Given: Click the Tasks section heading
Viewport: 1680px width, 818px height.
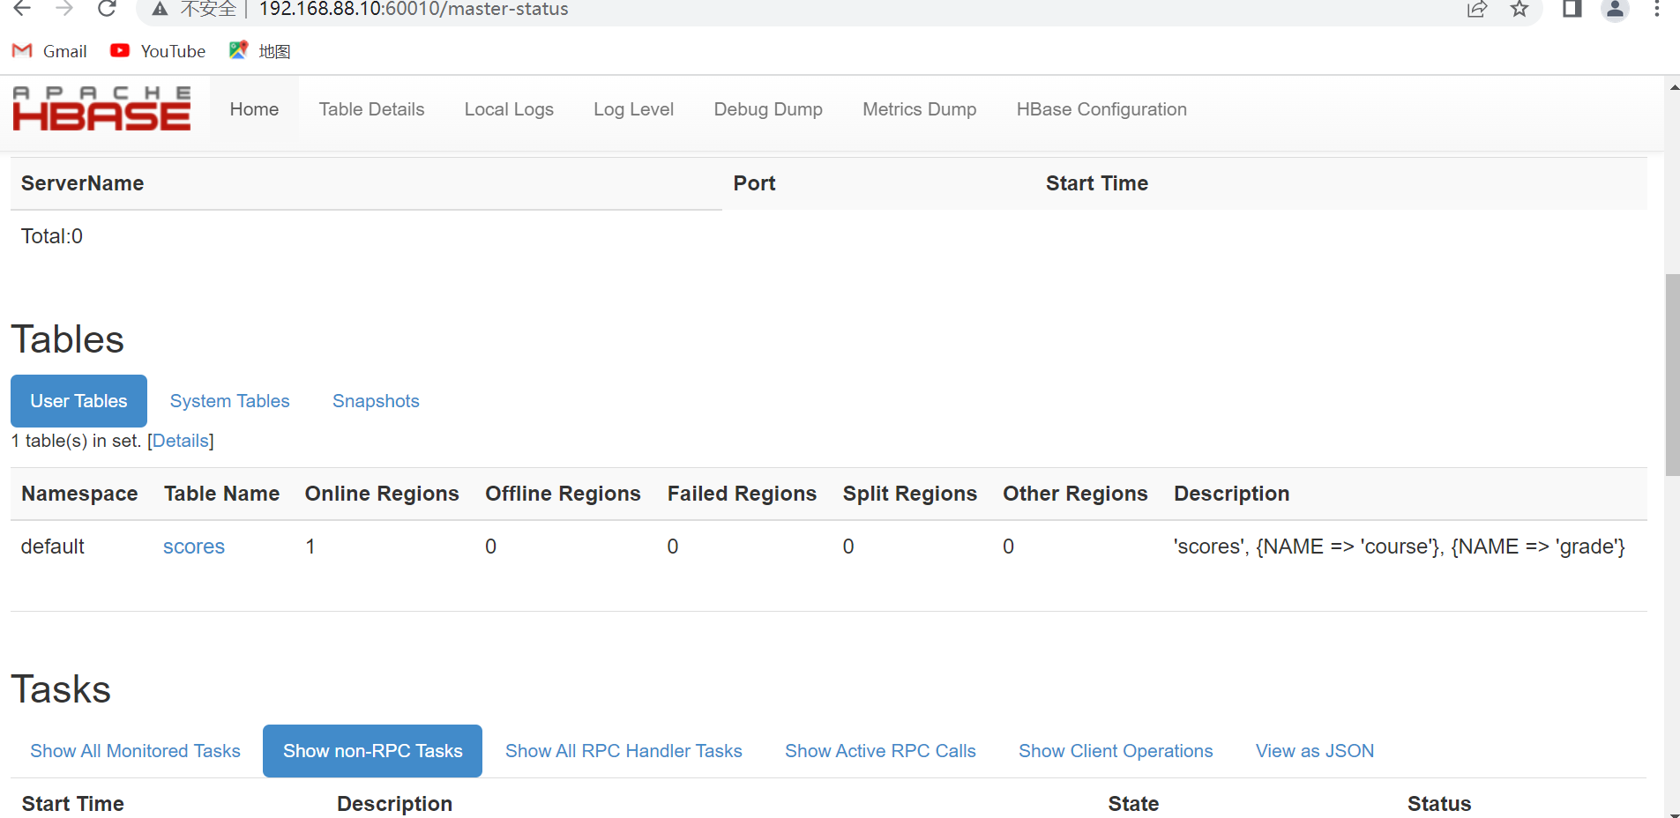Looking at the screenshot, I should pos(61,689).
